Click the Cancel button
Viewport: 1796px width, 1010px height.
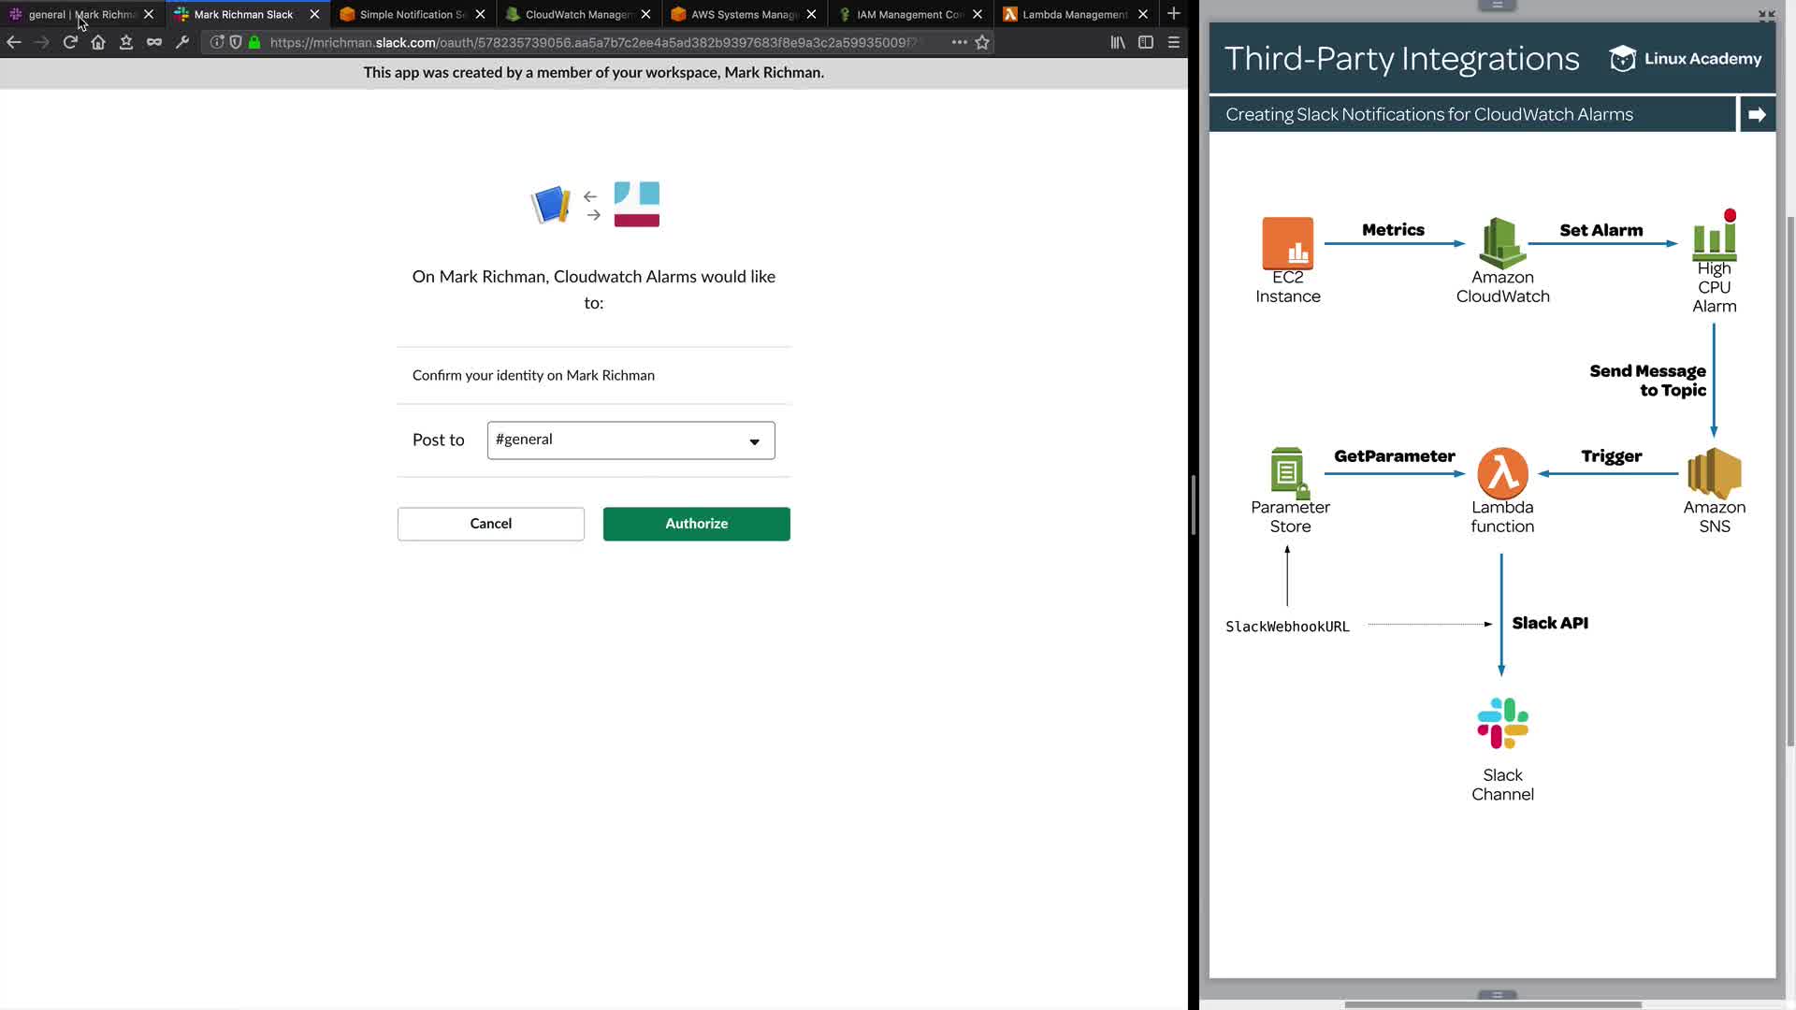click(490, 524)
